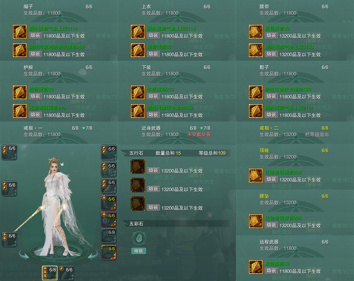
Task: Select the empty 五彩石 slot icon
Action: tap(139, 238)
